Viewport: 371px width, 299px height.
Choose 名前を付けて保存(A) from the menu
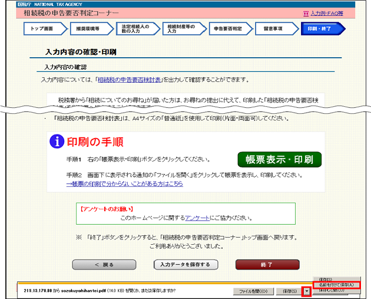(x=336, y=285)
